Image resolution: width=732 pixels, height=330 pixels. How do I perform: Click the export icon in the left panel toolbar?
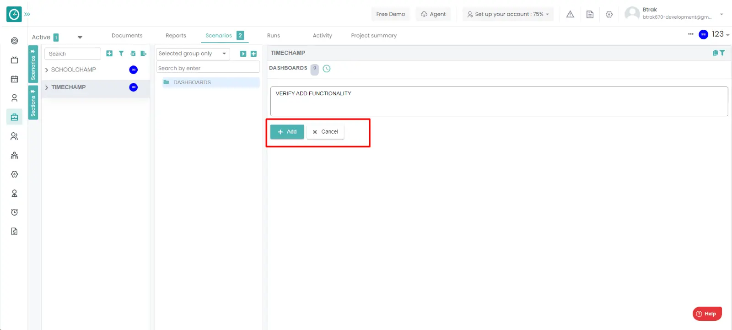[143, 54]
